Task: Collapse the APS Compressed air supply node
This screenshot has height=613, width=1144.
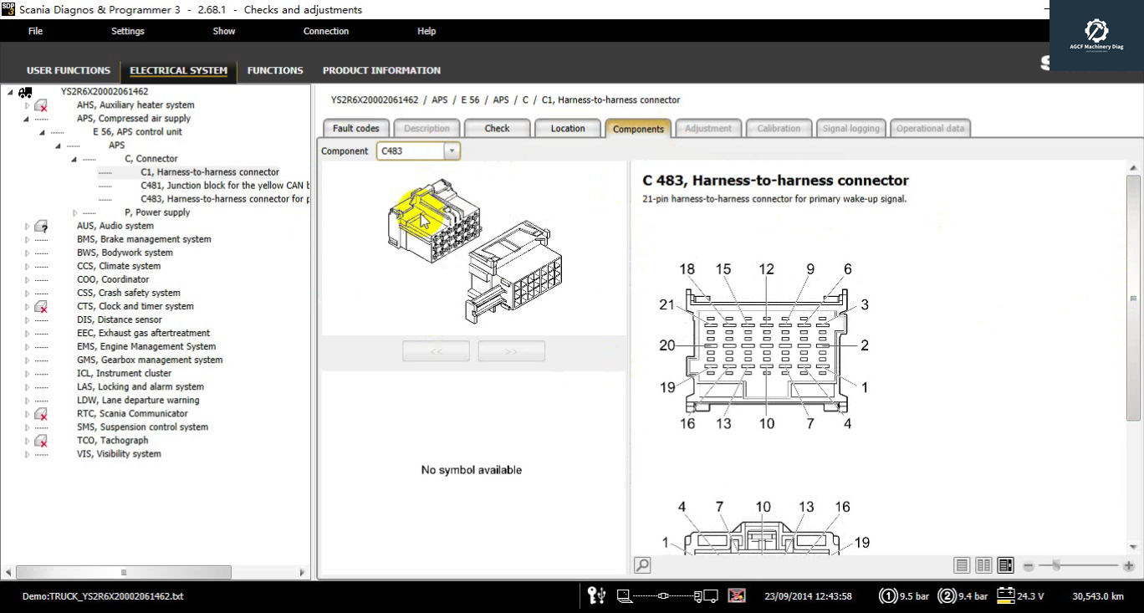Action: tap(27, 119)
